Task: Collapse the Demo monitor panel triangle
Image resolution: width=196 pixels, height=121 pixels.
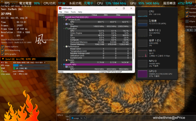Action: click(2, 2)
